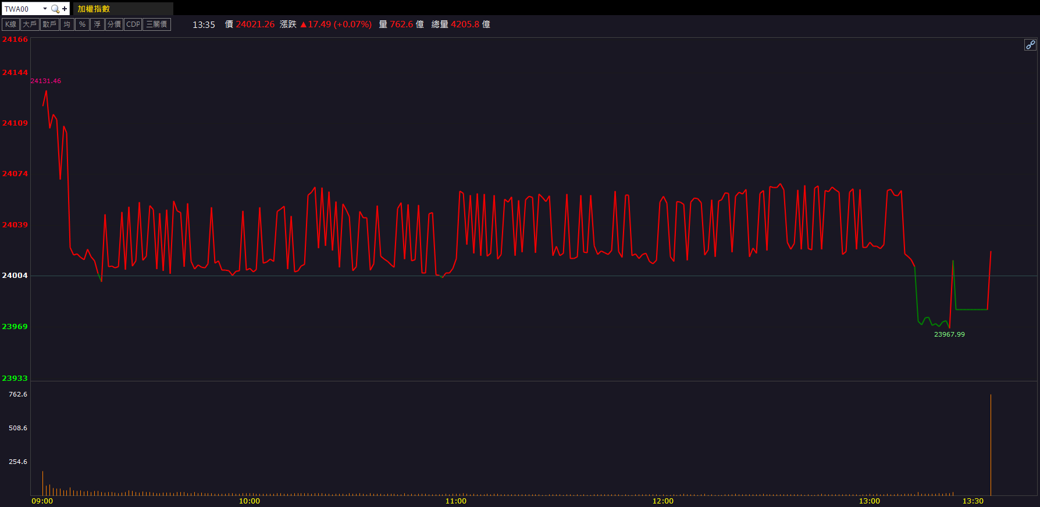Select the % percentage display button

(x=82, y=24)
